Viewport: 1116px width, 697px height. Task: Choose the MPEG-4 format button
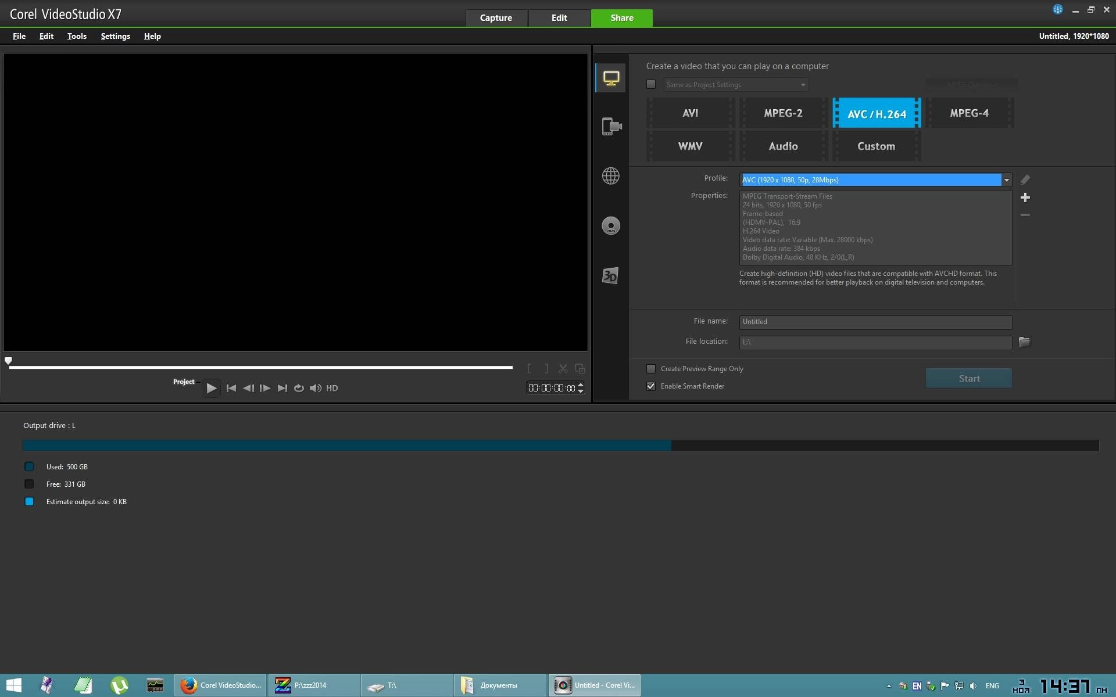coord(970,113)
